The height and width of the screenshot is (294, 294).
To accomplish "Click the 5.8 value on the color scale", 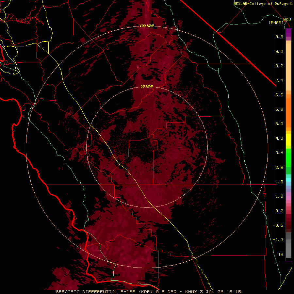I will [x=279, y=109].
